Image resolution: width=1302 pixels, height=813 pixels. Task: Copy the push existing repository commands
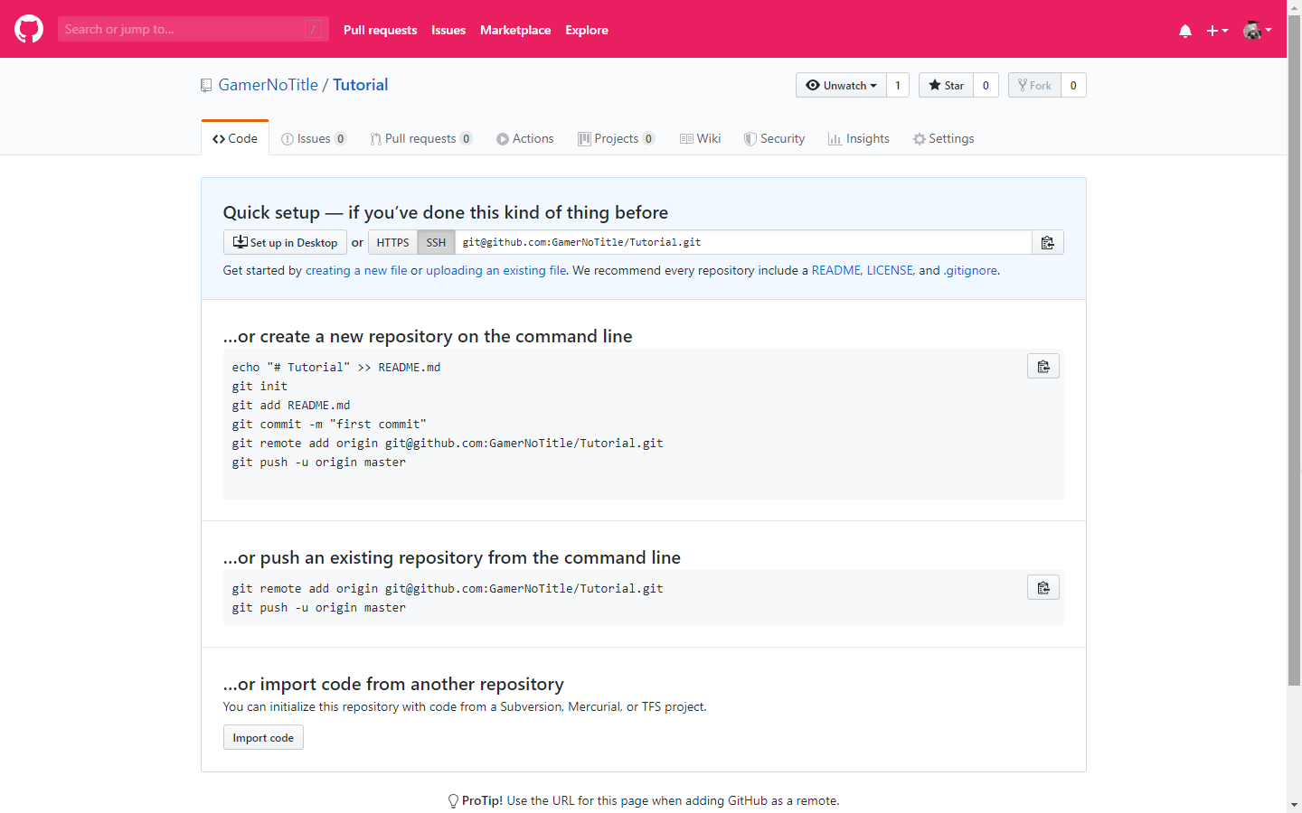(x=1043, y=587)
